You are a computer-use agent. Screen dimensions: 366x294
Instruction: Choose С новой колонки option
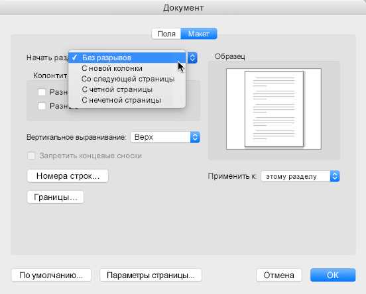click(127, 68)
